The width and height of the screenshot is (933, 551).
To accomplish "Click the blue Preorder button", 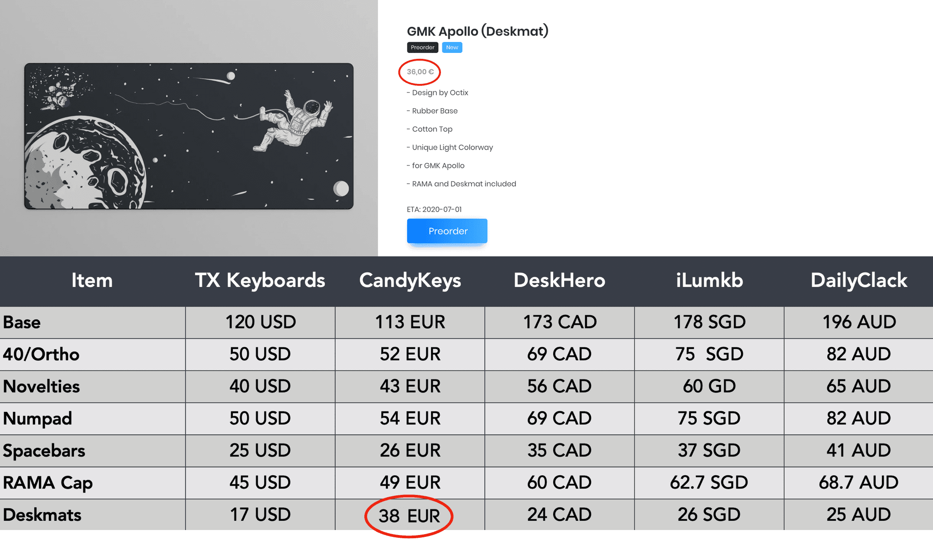I will click(447, 231).
